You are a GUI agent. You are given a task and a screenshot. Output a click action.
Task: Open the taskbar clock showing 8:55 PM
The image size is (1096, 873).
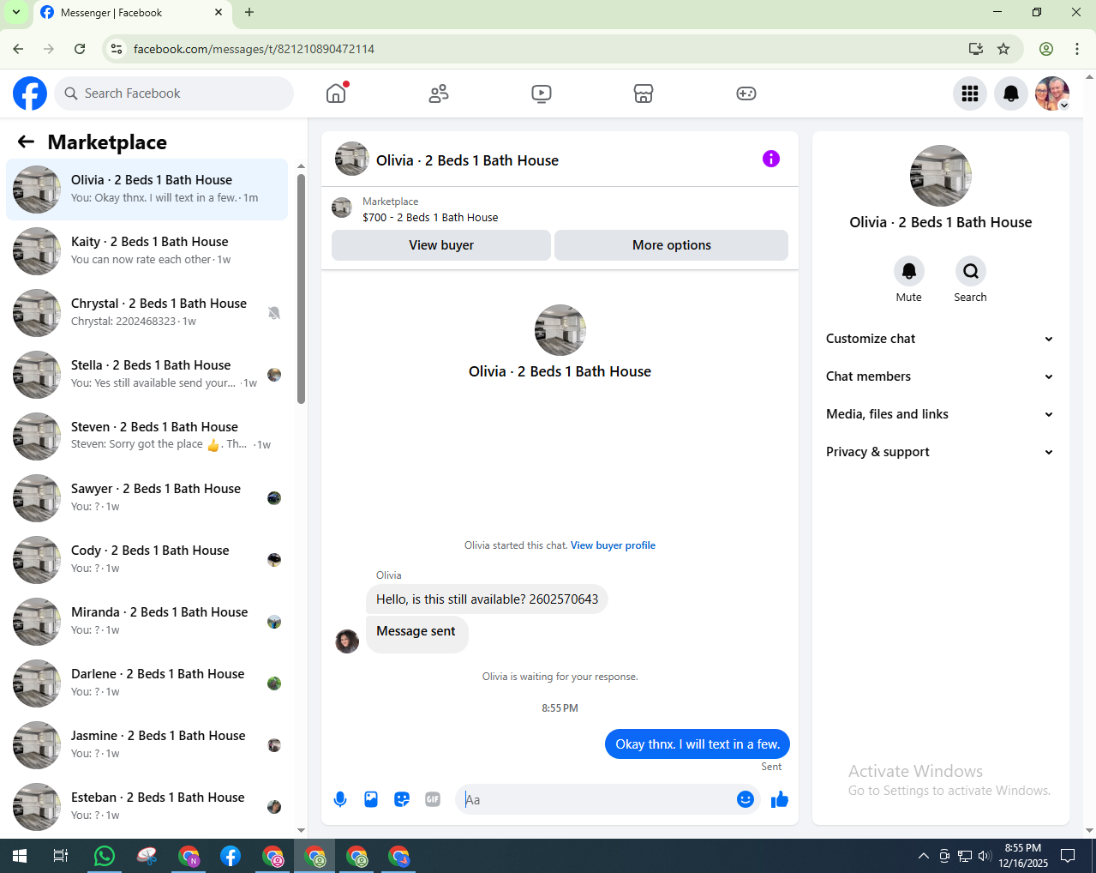point(1023,856)
